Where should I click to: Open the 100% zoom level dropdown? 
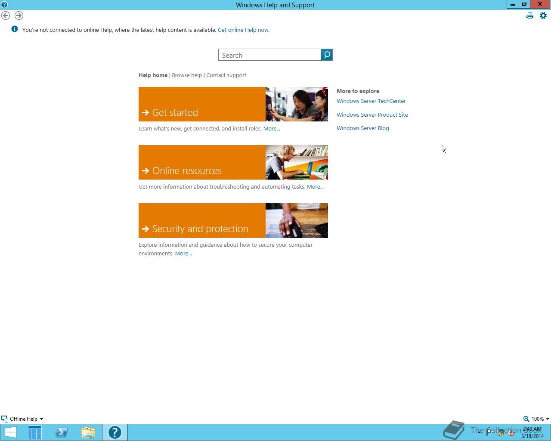pyautogui.click(x=540, y=419)
